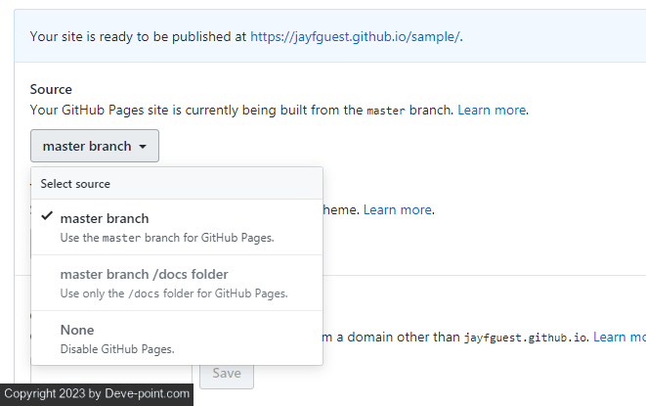The image size is (646, 406).
Task: Click 'Use the master branch' description text
Action: coord(167,238)
